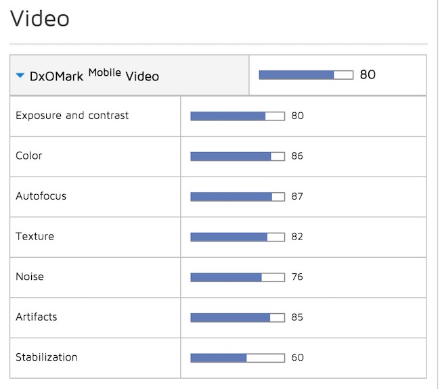Click the Stabilization score value 60
This screenshot has width=440, height=389.
[297, 358]
